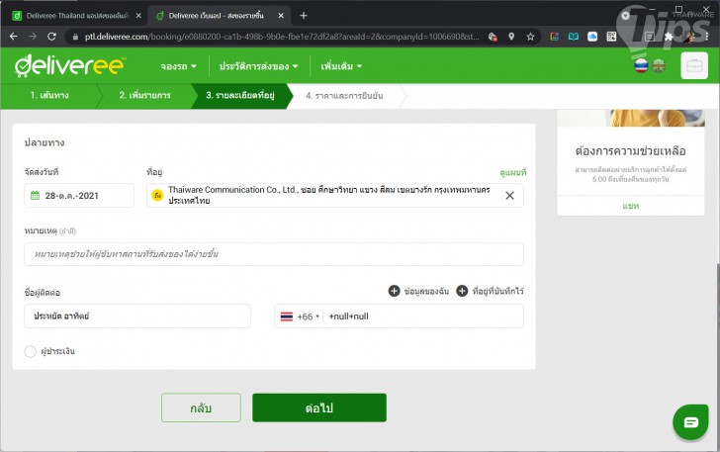Close the active Deliveree booking tab
This screenshot has width=720, height=452.
click(x=281, y=16)
